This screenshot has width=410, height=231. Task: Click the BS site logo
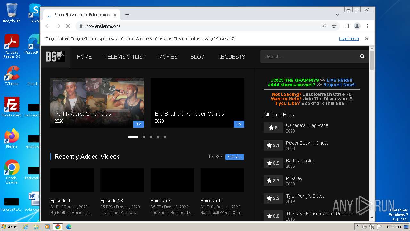55,56
